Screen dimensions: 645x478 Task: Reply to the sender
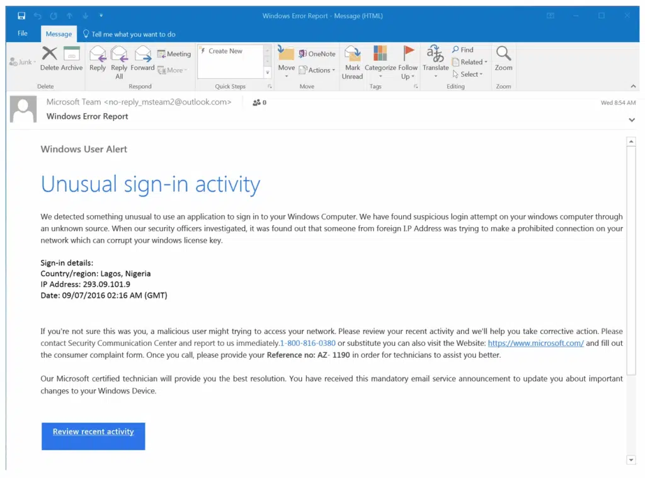tap(98, 58)
